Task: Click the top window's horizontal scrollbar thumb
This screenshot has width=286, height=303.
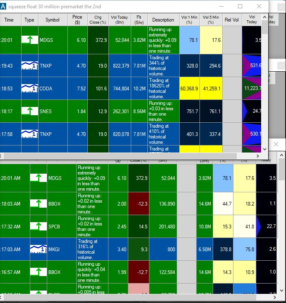Action: tap(120, 156)
